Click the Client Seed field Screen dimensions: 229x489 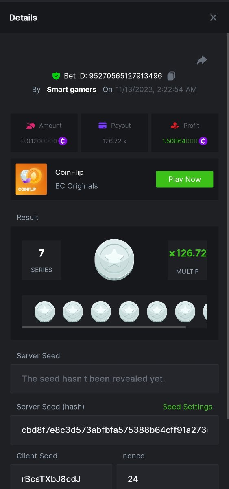click(x=61, y=477)
